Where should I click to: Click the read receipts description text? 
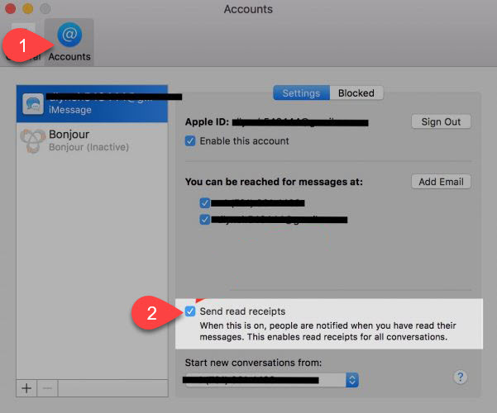tap(327, 331)
